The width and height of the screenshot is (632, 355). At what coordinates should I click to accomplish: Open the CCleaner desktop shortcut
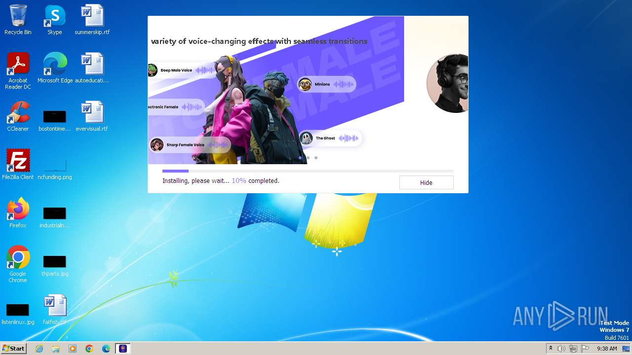coord(18,116)
